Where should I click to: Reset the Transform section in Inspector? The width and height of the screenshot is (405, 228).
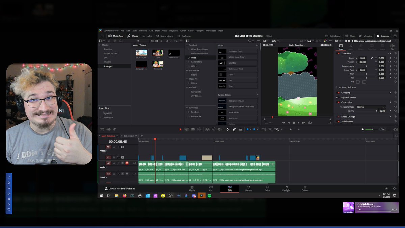[x=395, y=53]
